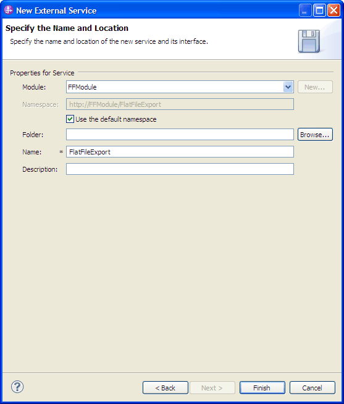Image resolution: width=344 pixels, height=404 pixels.
Task: Click the Finish button
Action: tap(262, 387)
